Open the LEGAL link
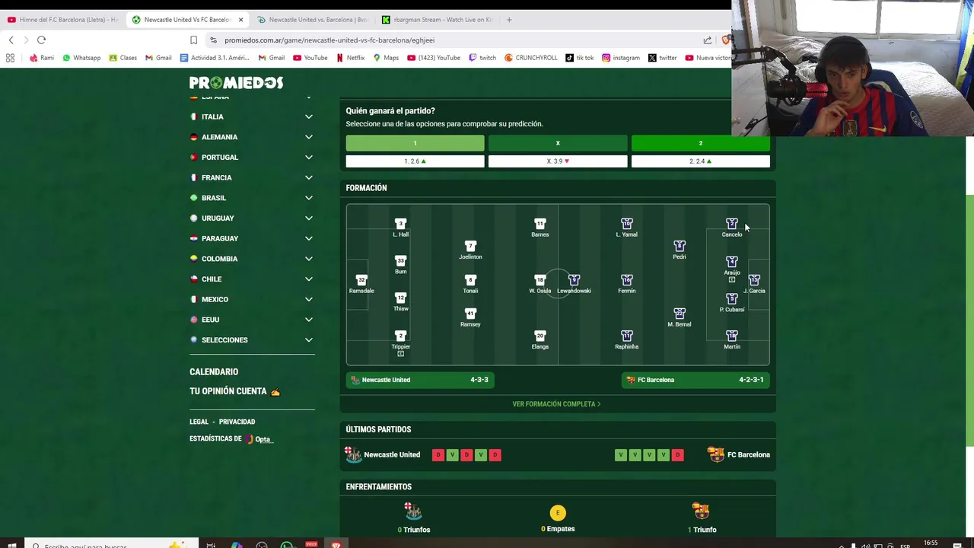Image resolution: width=974 pixels, height=548 pixels. pos(199,422)
